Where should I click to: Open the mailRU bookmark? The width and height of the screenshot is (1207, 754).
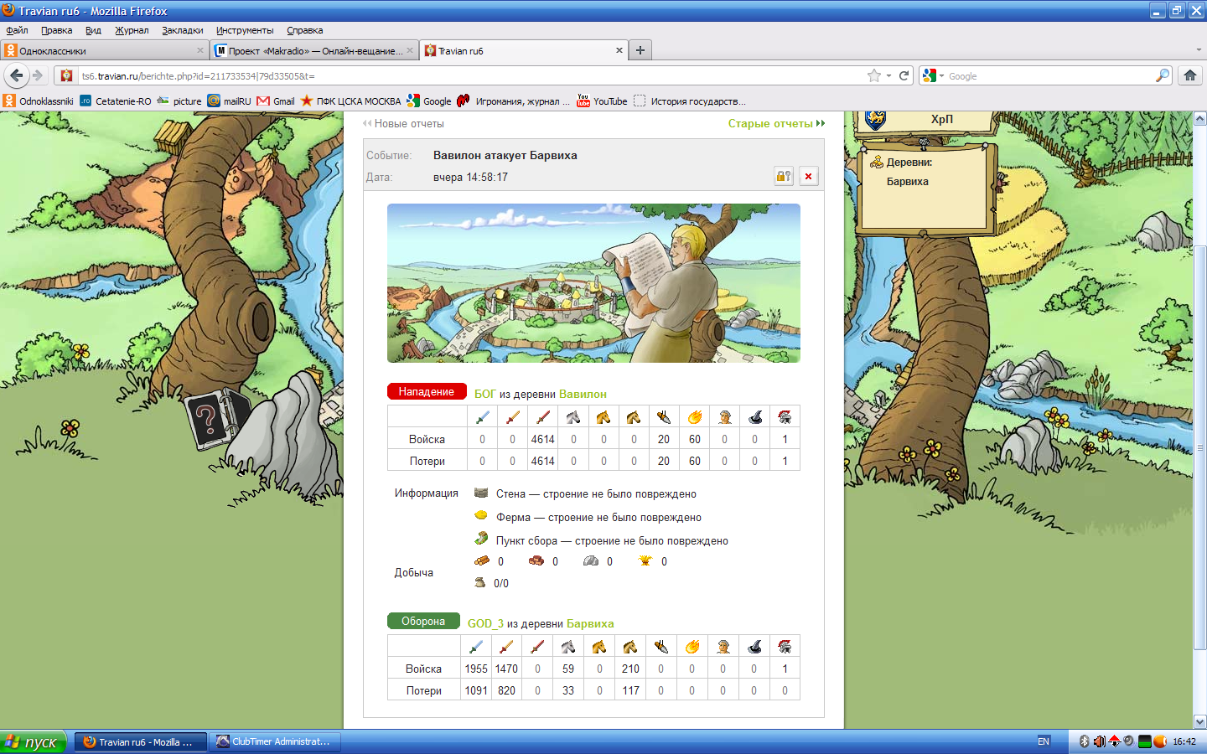[230, 101]
